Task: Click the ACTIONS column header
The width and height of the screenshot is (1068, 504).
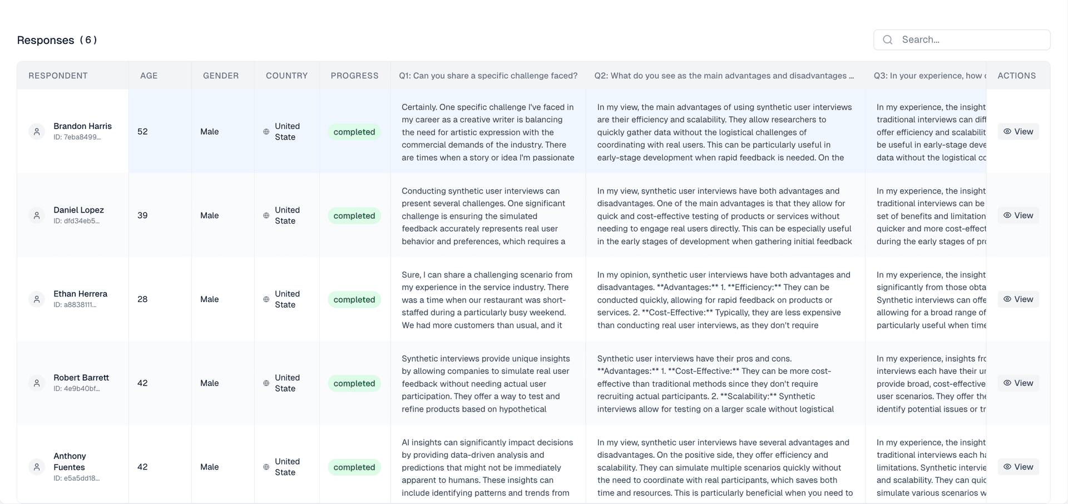Action: (x=1017, y=75)
